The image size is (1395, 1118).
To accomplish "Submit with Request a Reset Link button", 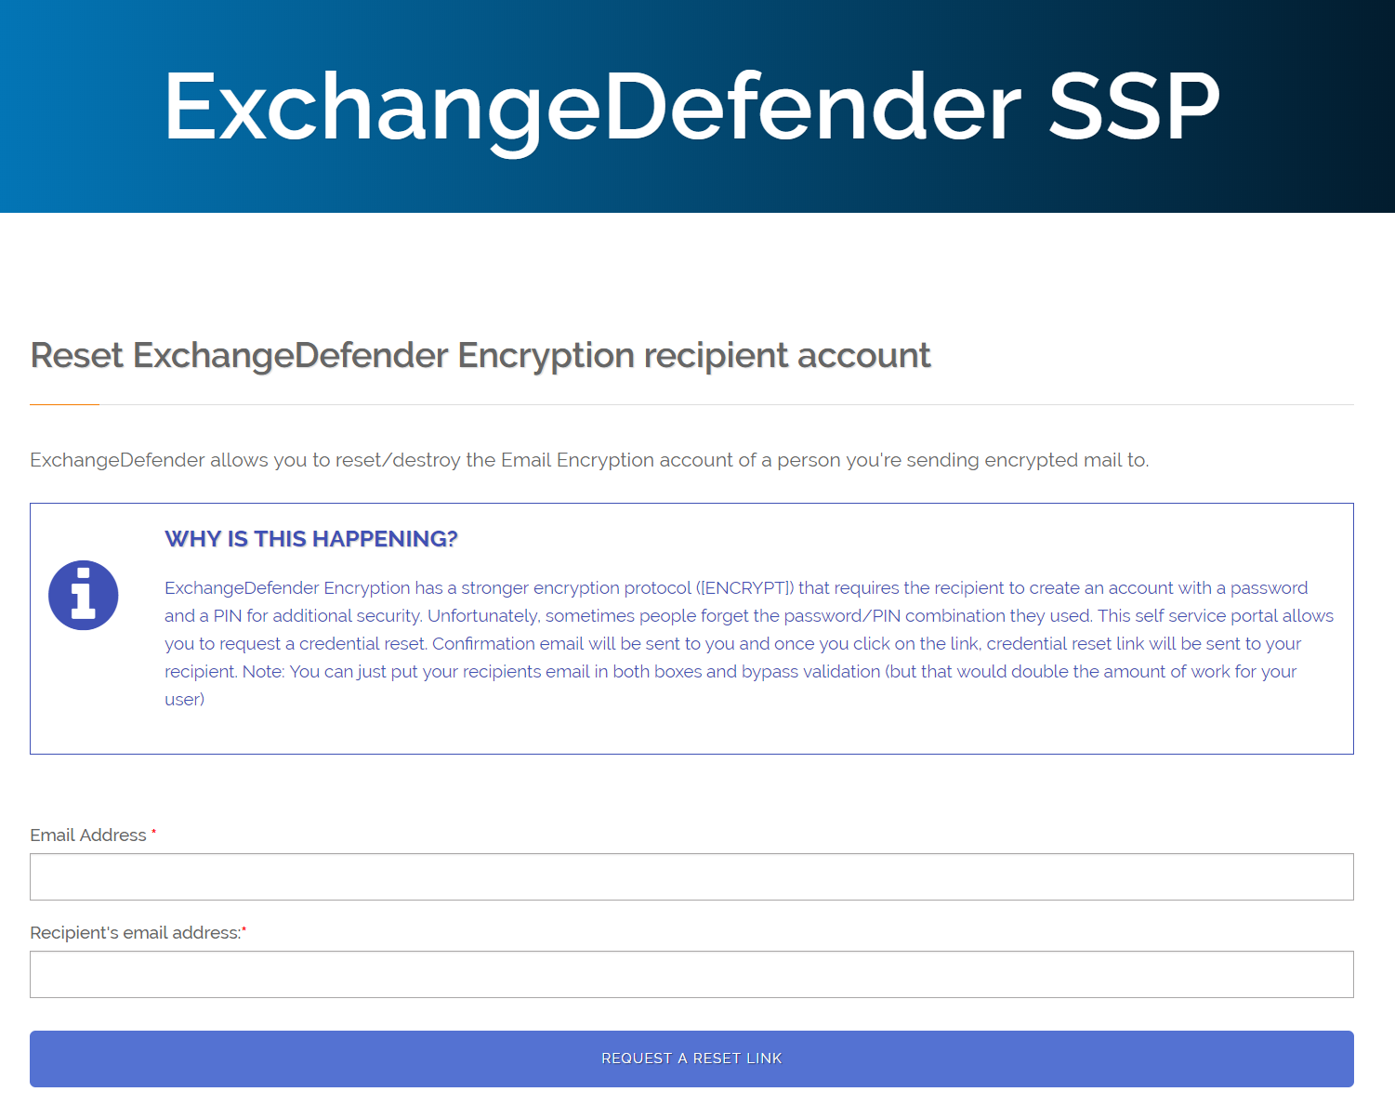I will coord(691,1059).
